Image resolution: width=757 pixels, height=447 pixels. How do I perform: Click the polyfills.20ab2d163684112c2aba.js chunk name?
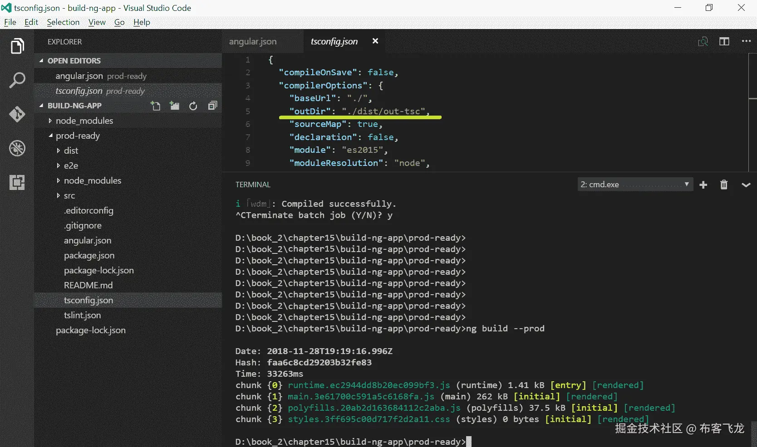pyautogui.click(x=374, y=408)
